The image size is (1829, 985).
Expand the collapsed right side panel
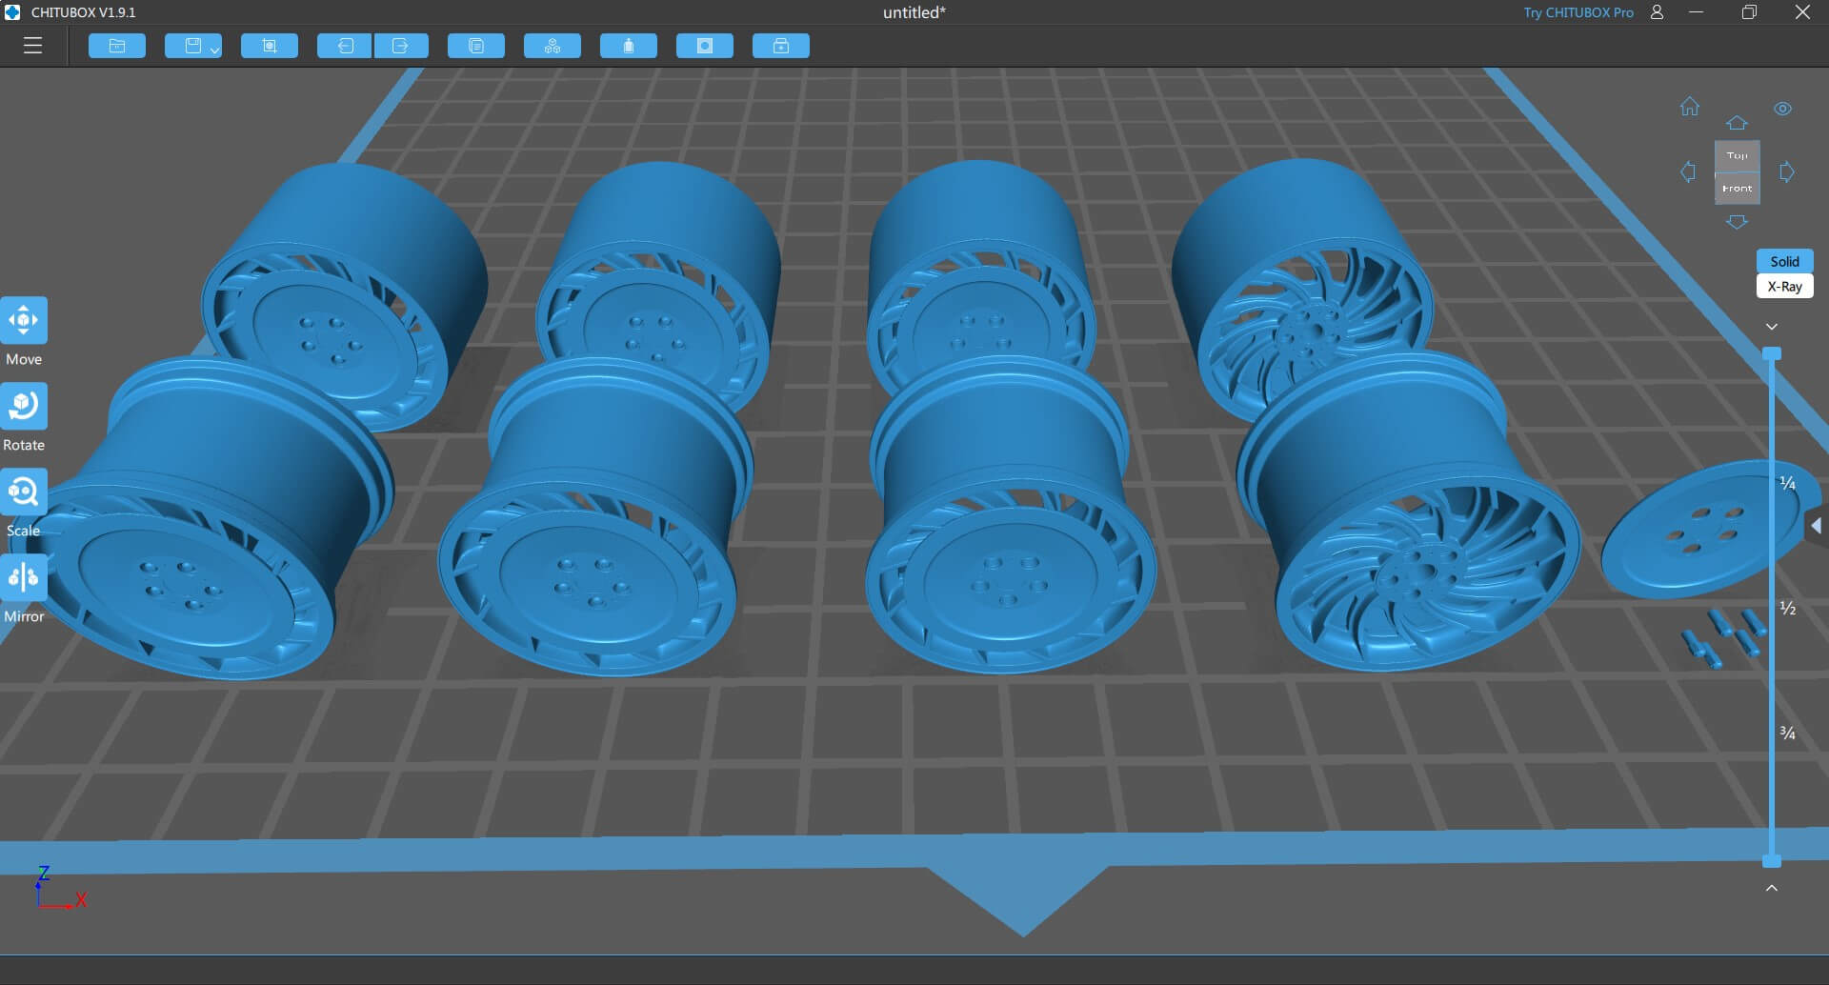pyautogui.click(x=1816, y=526)
